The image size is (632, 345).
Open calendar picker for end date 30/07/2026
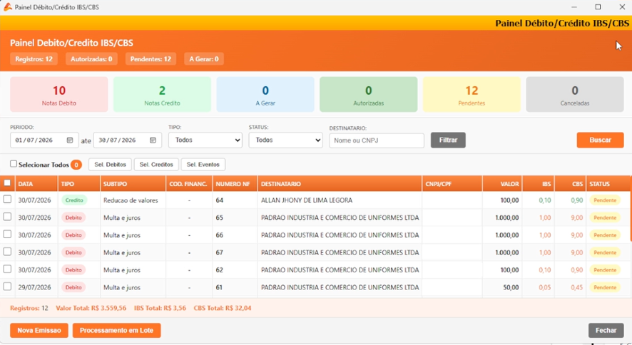153,140
